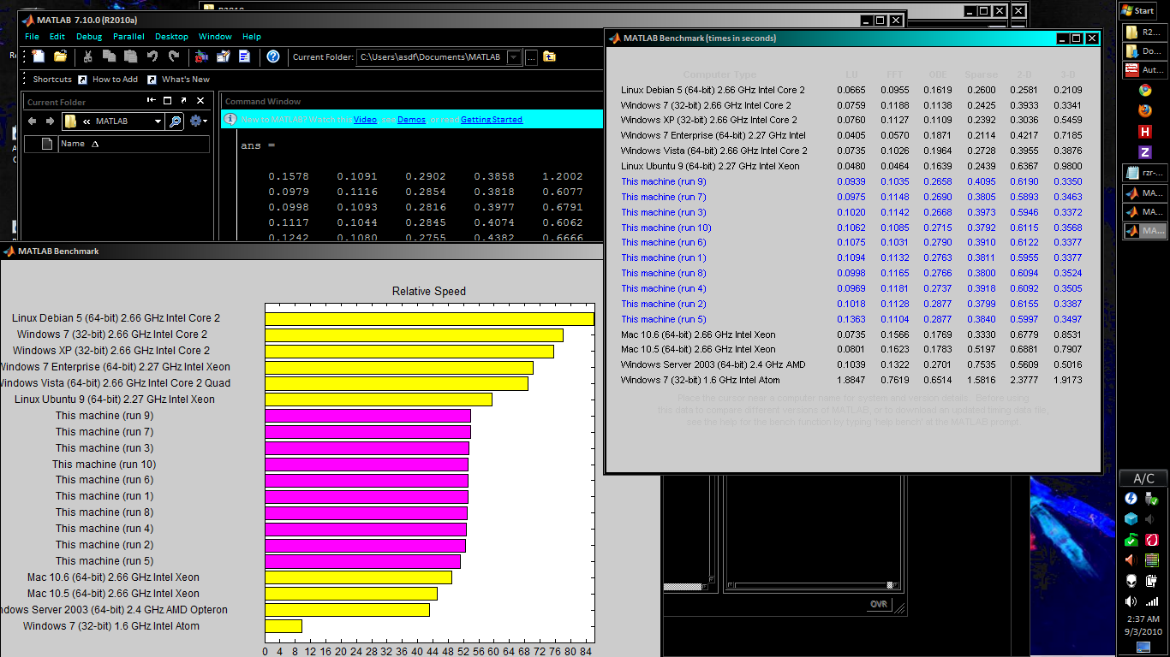Image resolution: width=1170 pixels, height=657 pixels.
Task: Open the GUIDE toolbar icon
Action: pyautogui.click(x=223, y=56)
